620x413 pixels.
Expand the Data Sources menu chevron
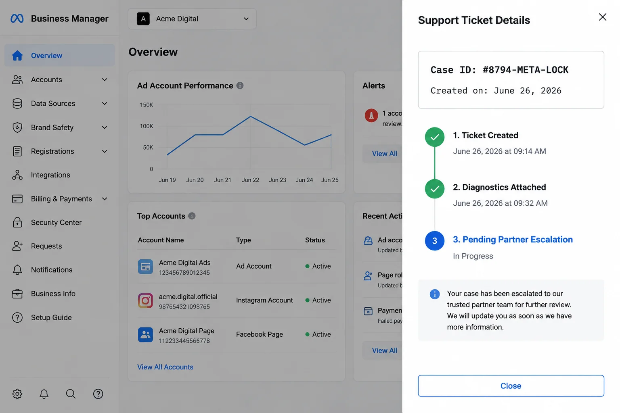[x=105, y=104]
